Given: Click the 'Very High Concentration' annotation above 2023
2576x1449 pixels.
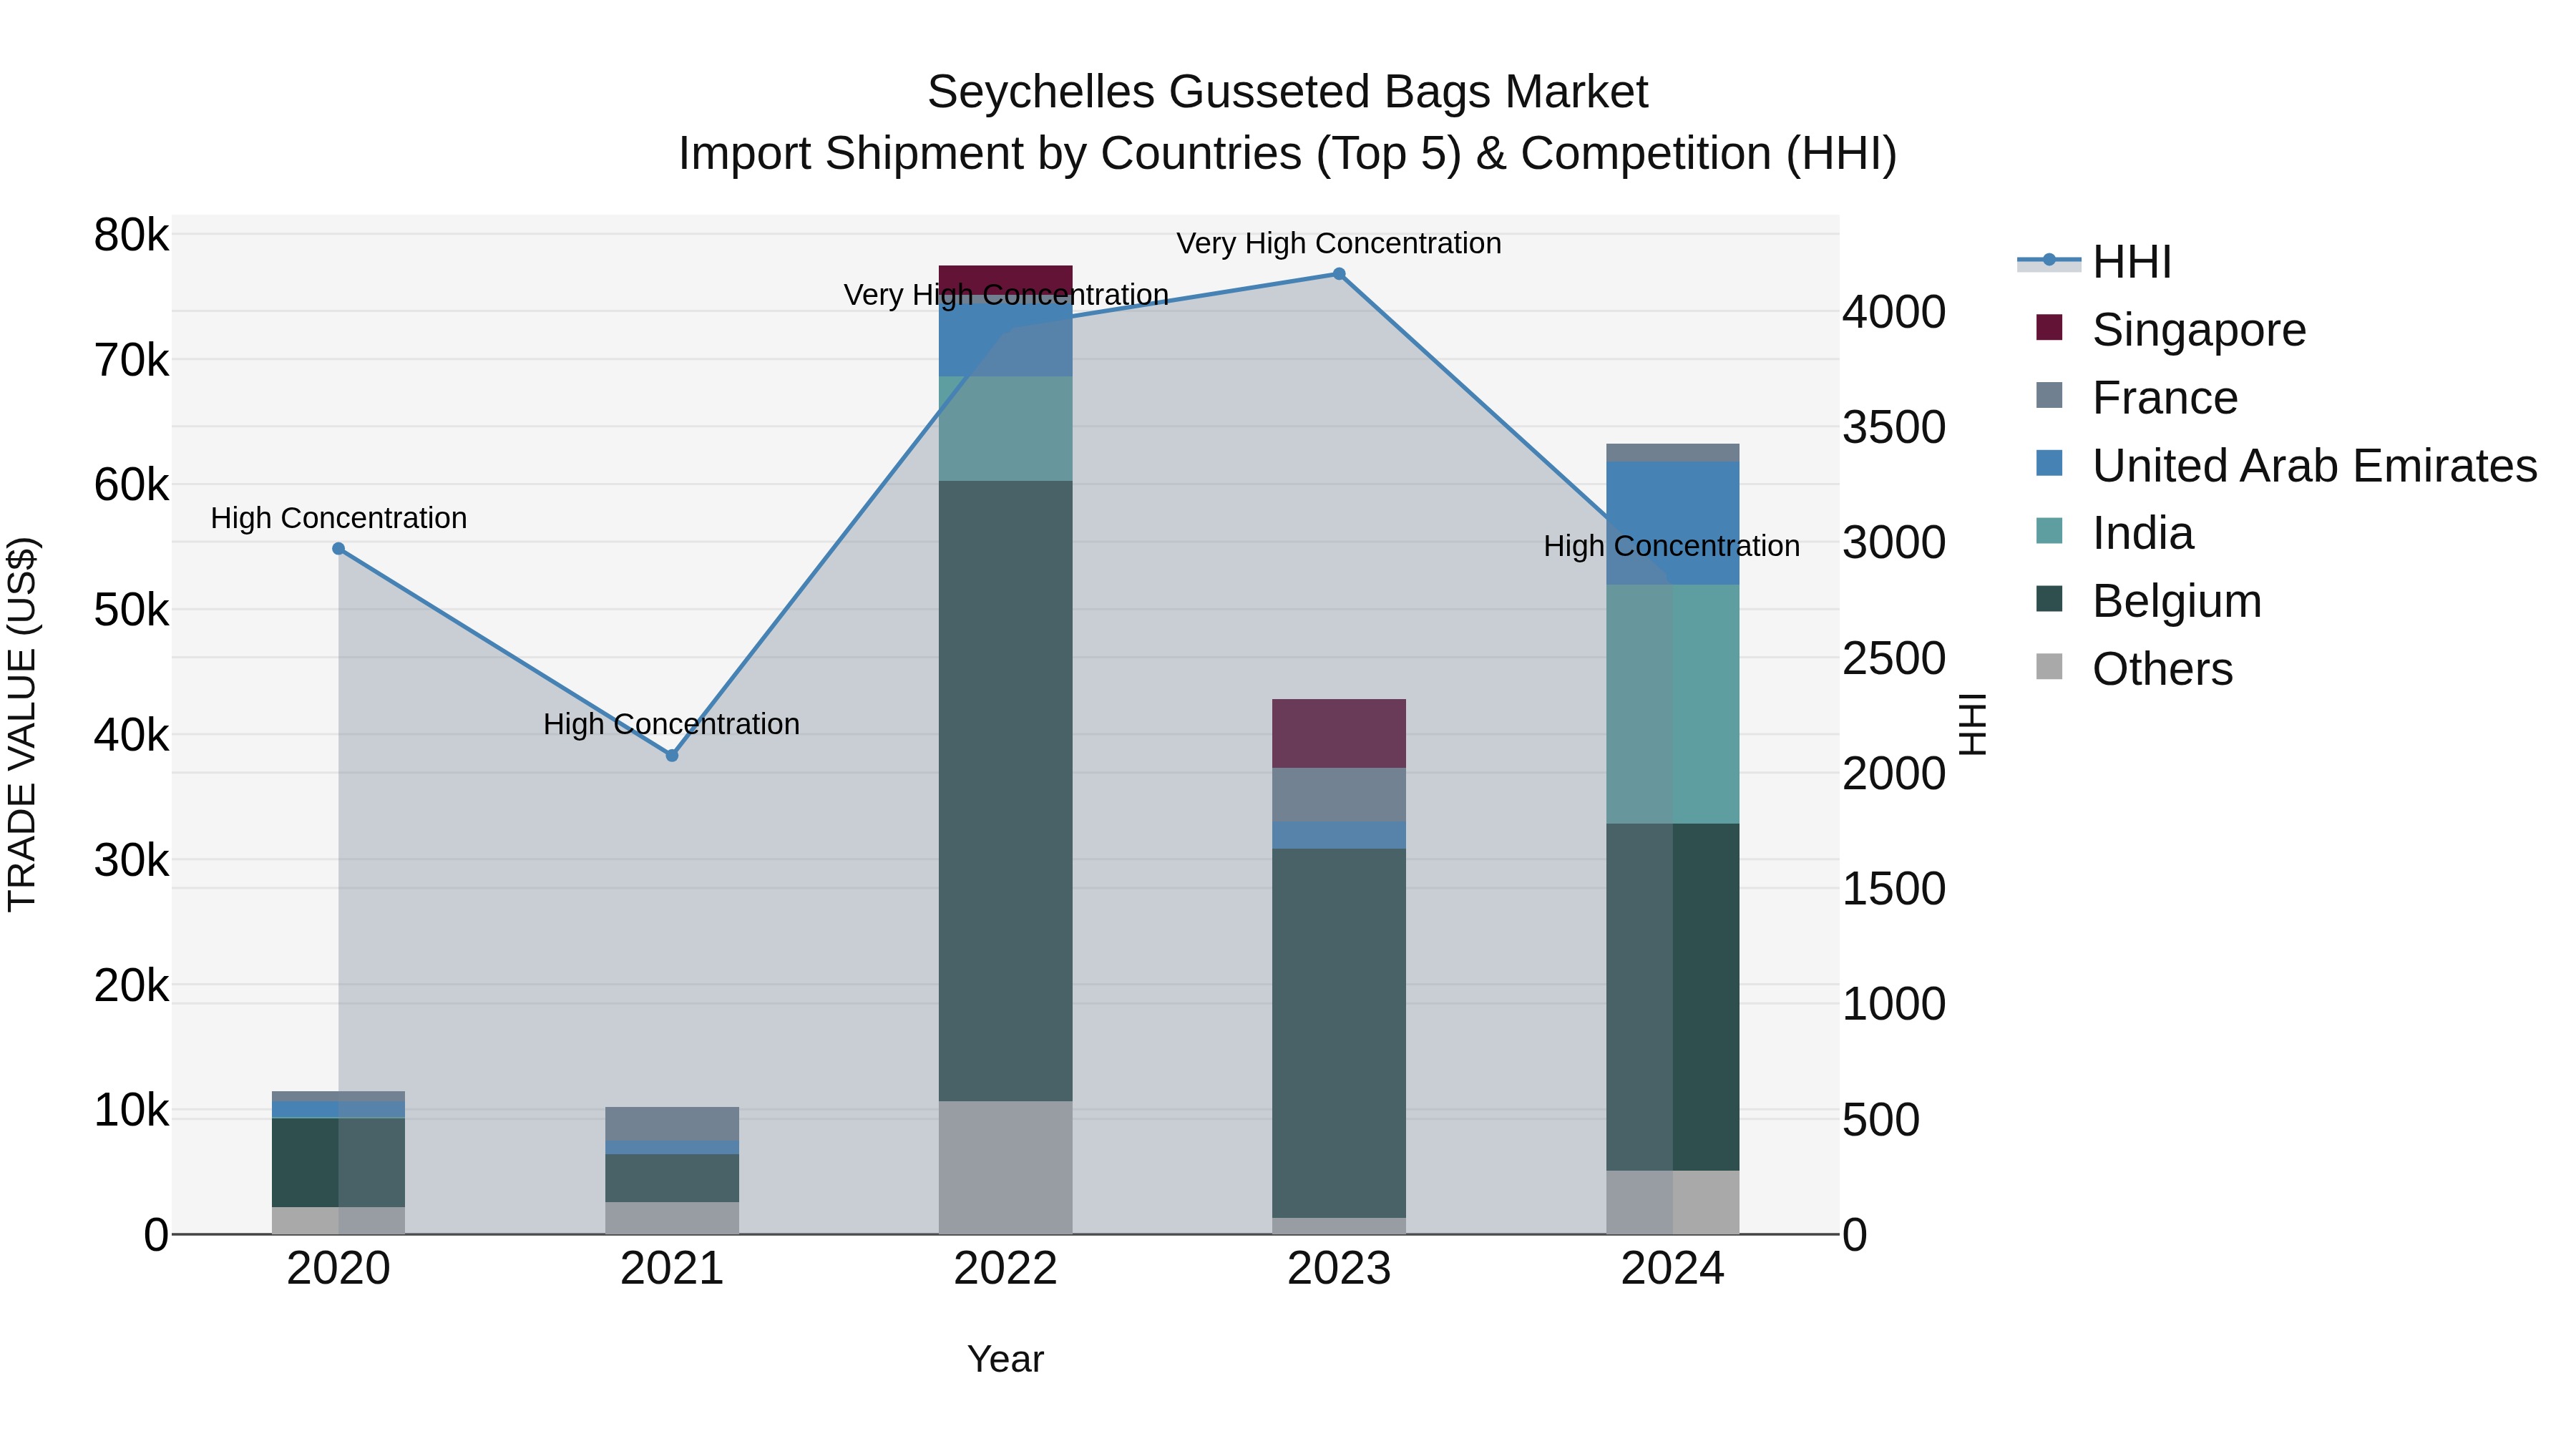Looking at the screenshot, I should click(x=1339, y=243).
